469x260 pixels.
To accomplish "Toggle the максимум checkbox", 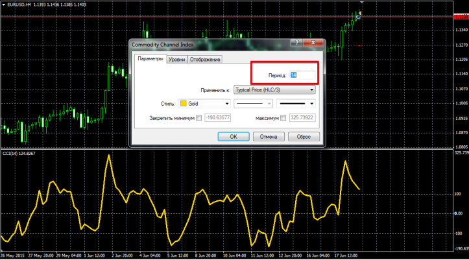I will point(283,118).
